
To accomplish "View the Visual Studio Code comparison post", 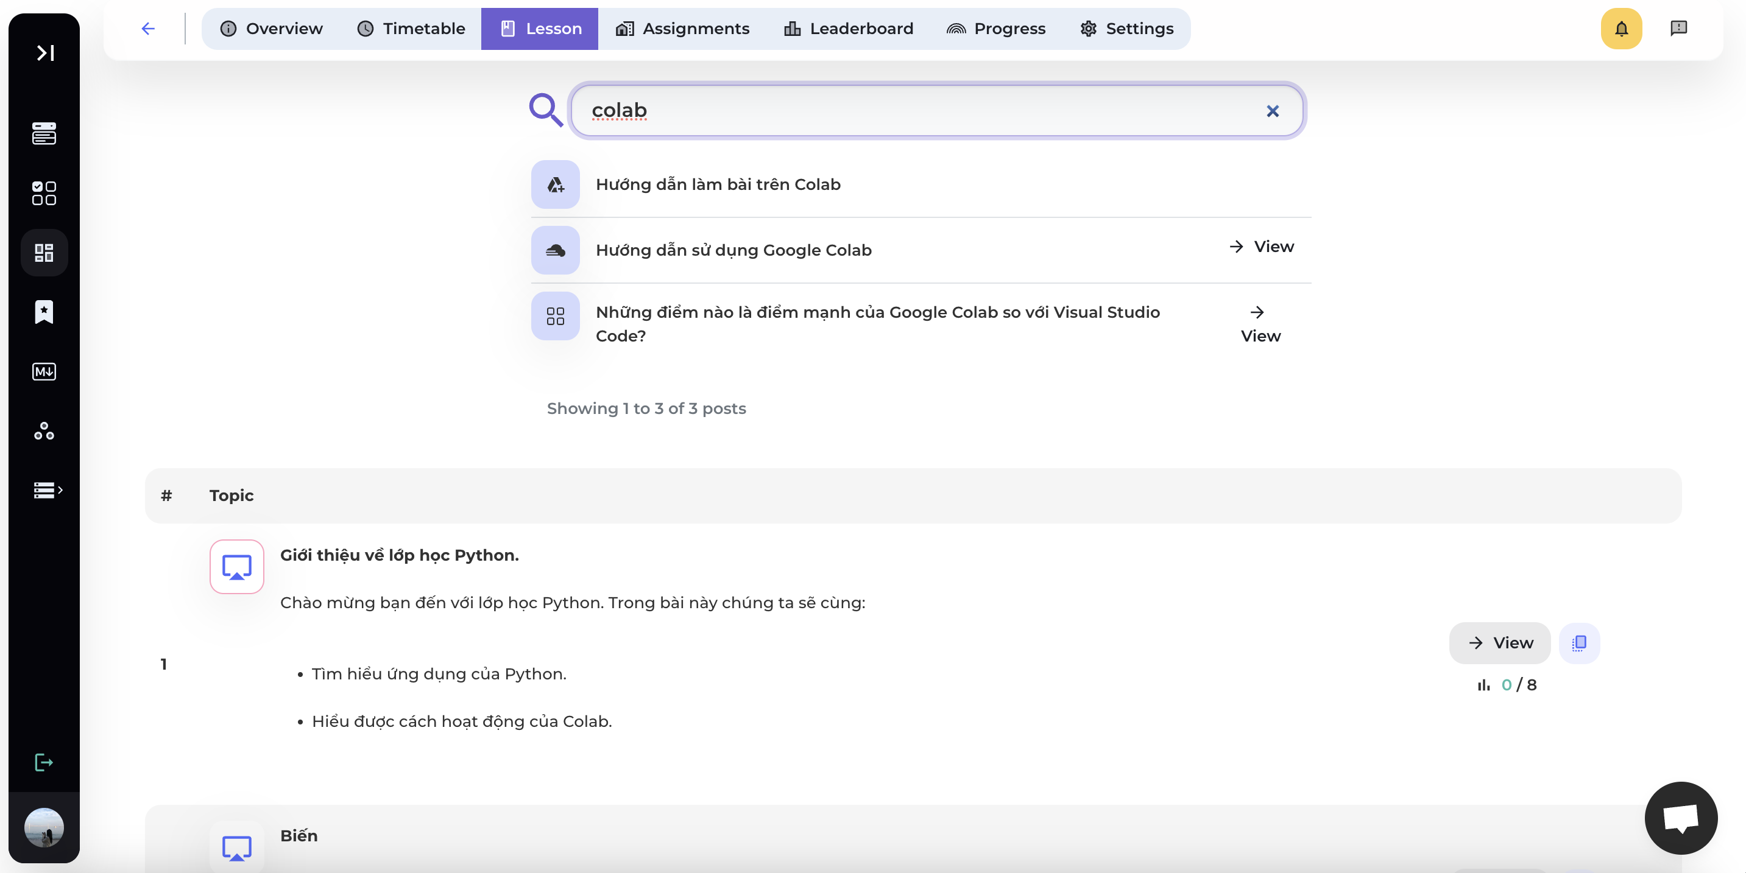I will (x=1260, y=324).
